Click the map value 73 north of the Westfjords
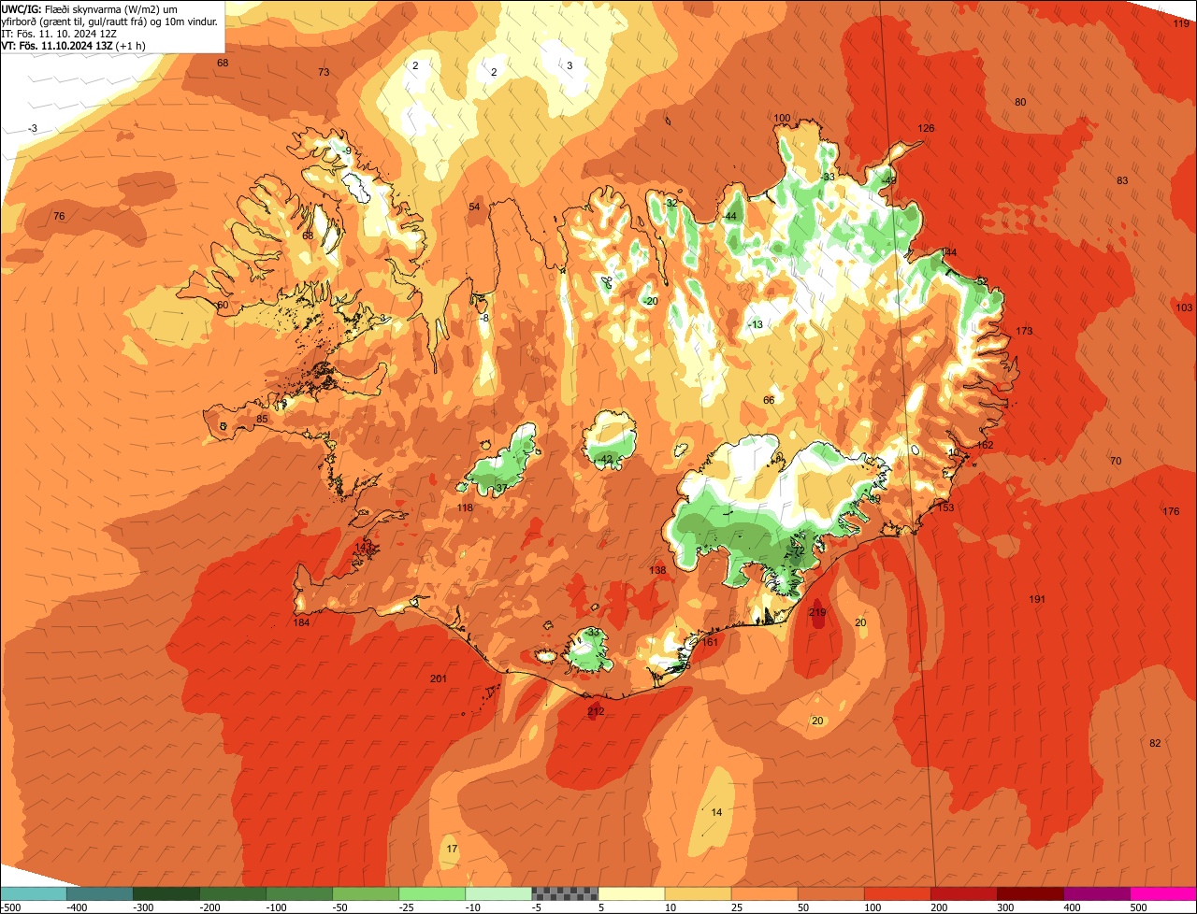 point(324,72)
